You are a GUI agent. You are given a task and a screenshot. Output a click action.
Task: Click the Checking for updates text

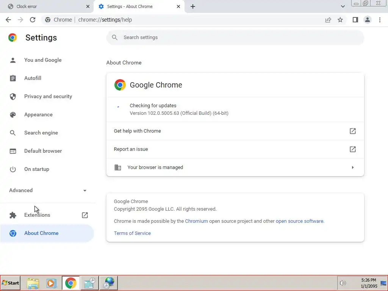click(x=153, y=106)
